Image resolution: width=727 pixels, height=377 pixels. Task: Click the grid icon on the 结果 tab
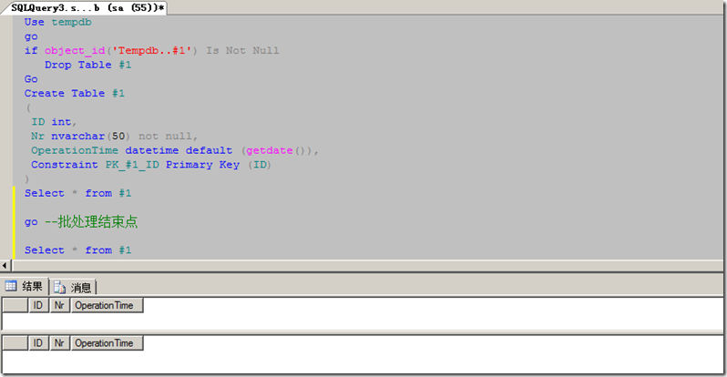click(x=12, y=286)
